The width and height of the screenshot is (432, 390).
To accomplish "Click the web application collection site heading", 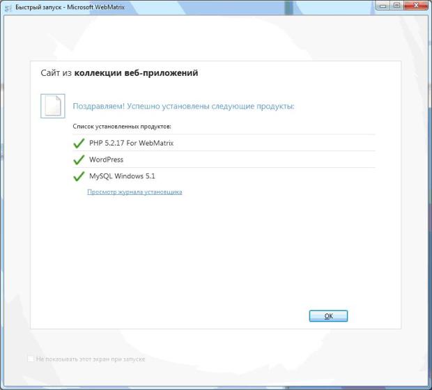I will (119, 73).
